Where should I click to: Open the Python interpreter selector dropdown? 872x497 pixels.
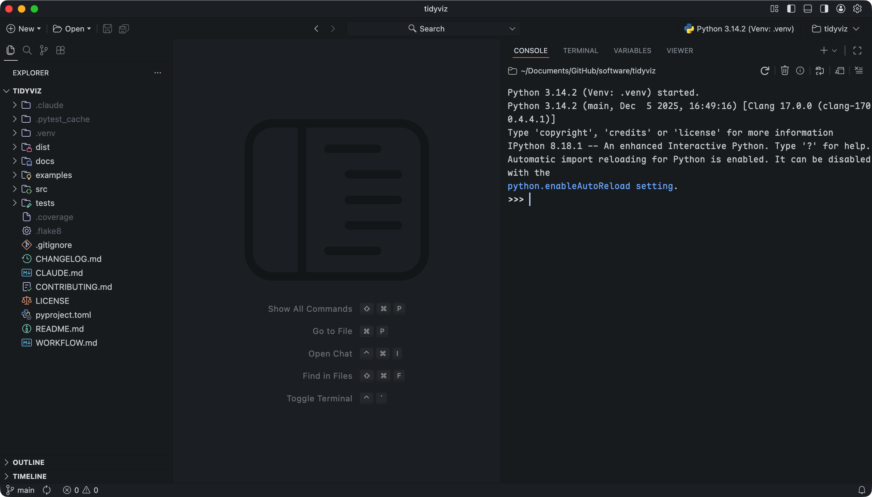[x=739, y=29]
